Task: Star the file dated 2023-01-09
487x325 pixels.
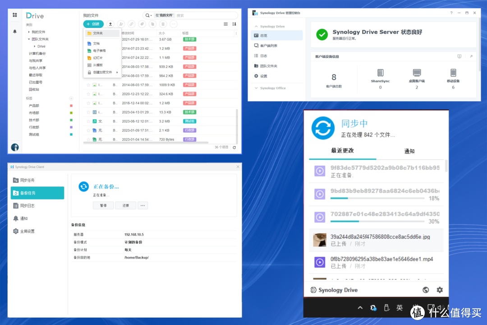Action: tap(88, 130)
